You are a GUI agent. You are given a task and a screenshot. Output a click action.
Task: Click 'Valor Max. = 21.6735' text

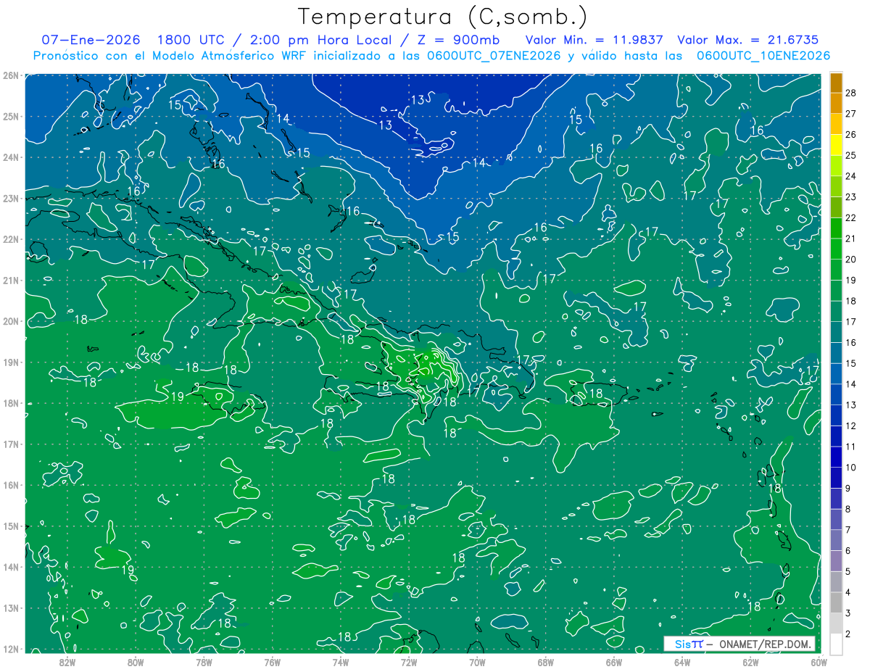pos(747,40)
